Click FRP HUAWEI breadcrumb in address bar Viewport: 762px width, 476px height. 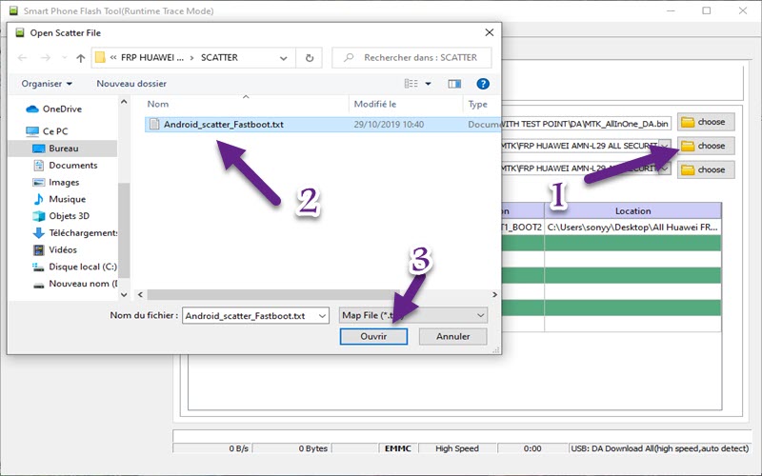152,58
